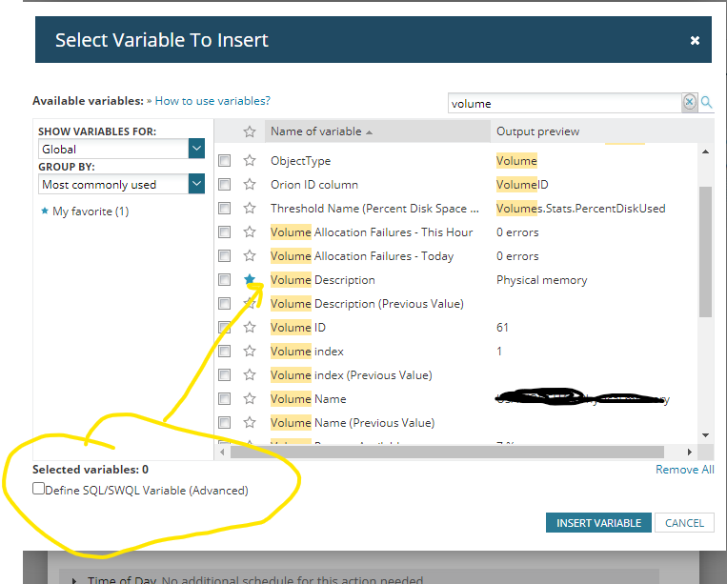Click the star column header icon
727x584 pixels.
pos(250,131)
